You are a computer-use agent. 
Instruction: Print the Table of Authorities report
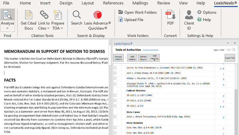(x=234, y=50)
